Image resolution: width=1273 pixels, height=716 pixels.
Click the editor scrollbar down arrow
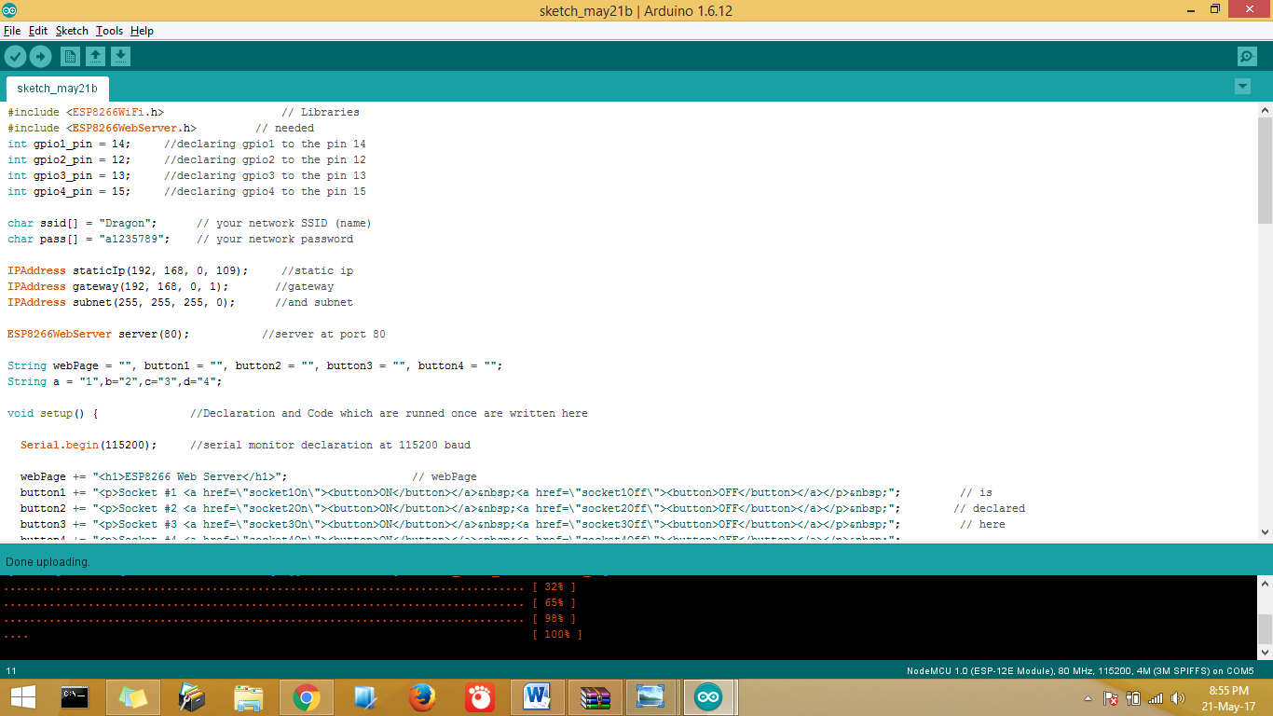pos(1265,532)
